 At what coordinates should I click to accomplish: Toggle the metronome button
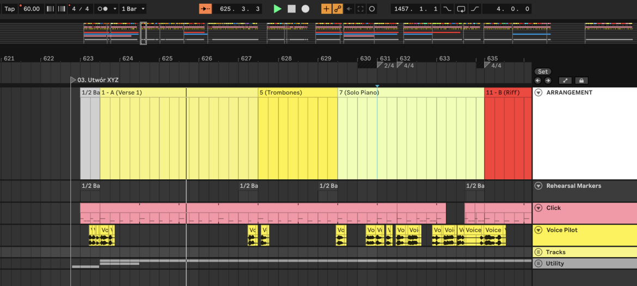103,9
